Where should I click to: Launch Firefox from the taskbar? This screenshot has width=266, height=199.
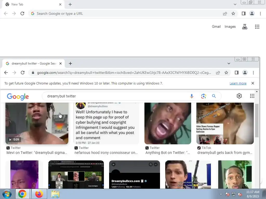39,194
